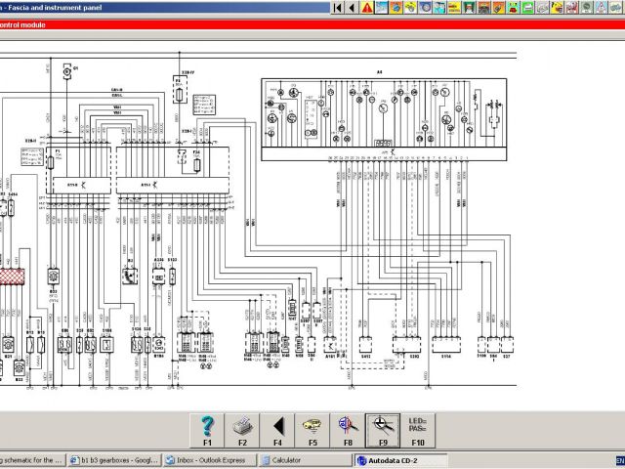Switch to Autodata CD-2 taskbar button
625x469 pixels.
pyautogui.click(x=389, y=459)
